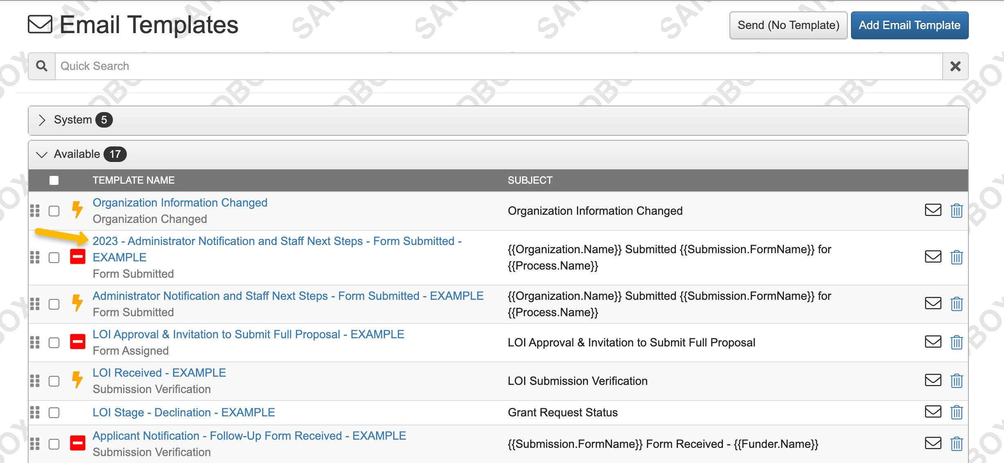Screen dimensions: 1004x463
Task: Click the drag handle beside Organization Information Changed
Action: click(x=34, y=211)
